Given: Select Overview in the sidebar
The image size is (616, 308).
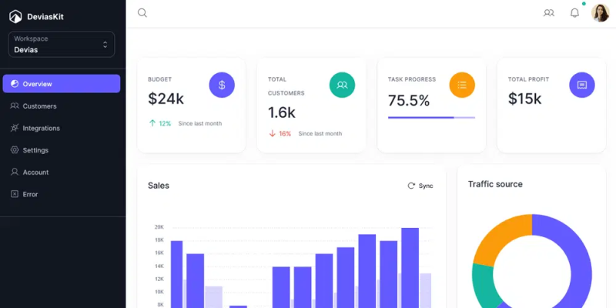Looking at the screenshot, I should pos(62,84).
